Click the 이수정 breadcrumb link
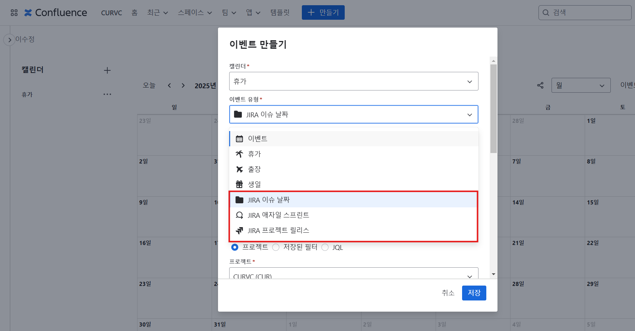The image size is (635, 331). [25, 39]
